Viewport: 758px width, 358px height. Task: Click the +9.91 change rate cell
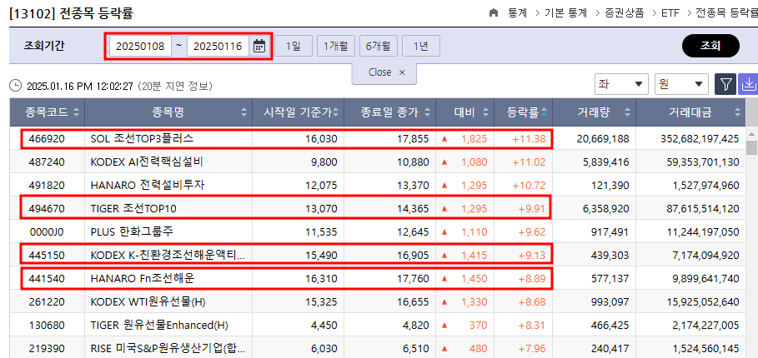click(531, 208)
